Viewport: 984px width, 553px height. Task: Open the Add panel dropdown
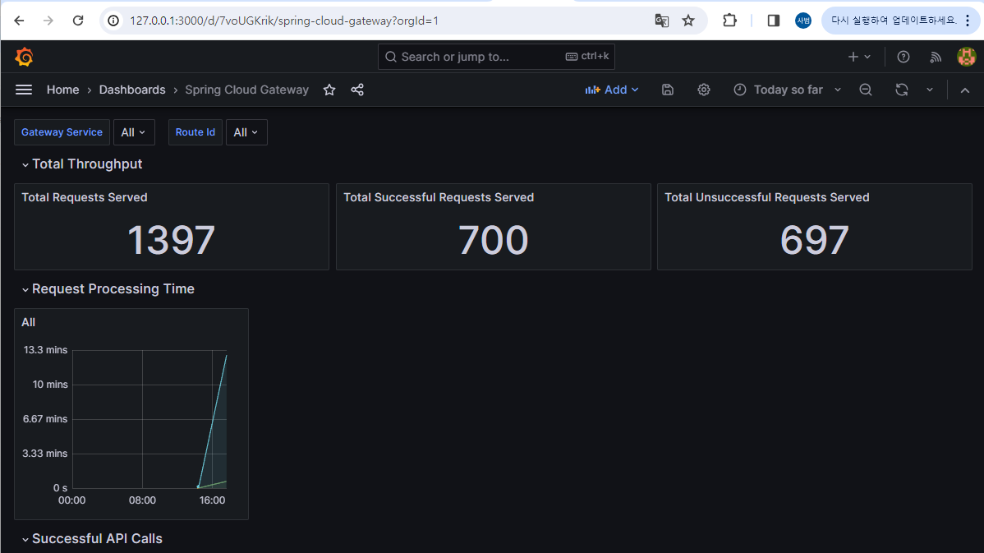tap(612, 90)
